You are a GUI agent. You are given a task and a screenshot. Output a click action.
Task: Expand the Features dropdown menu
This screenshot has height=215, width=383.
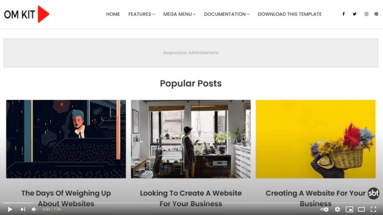142,14
